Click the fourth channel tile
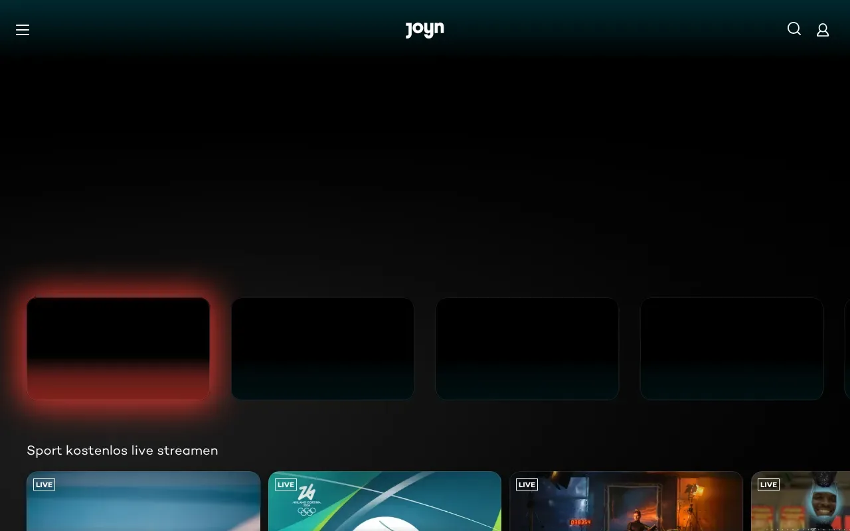 tap(732, 348)
